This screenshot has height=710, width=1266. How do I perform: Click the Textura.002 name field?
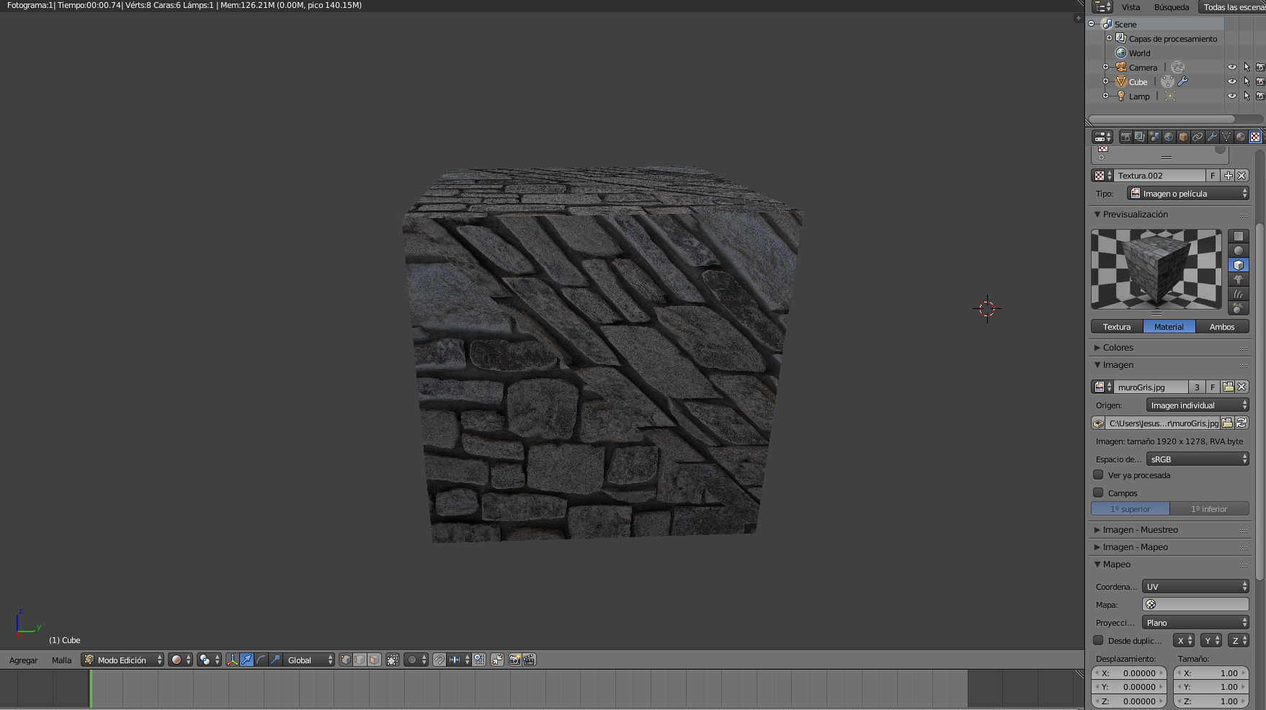(x=1159, y=176)
